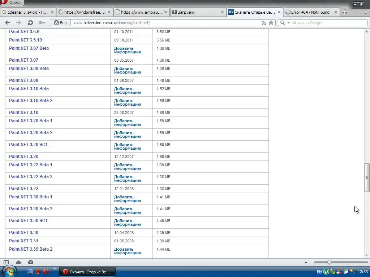The width and height of the screenshot is (370, 277).
Task: Click the Веб site badge
Action: [x=60, y=23]
